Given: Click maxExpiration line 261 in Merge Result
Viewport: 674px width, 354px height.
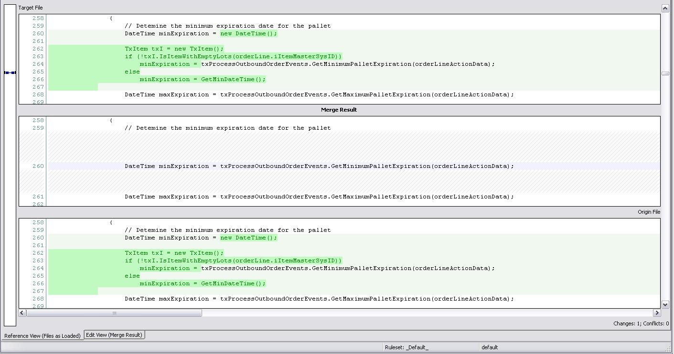Looking at the screenshot, I should (x=320, y=197).
